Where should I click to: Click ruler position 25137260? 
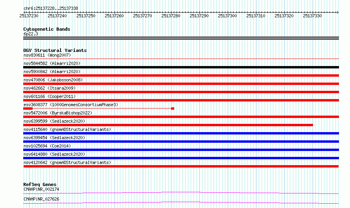[114, 16]
